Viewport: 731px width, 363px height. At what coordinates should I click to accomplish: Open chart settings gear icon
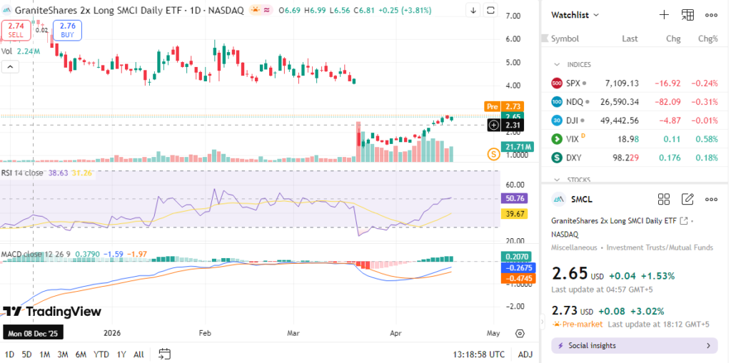click(520, 333)
